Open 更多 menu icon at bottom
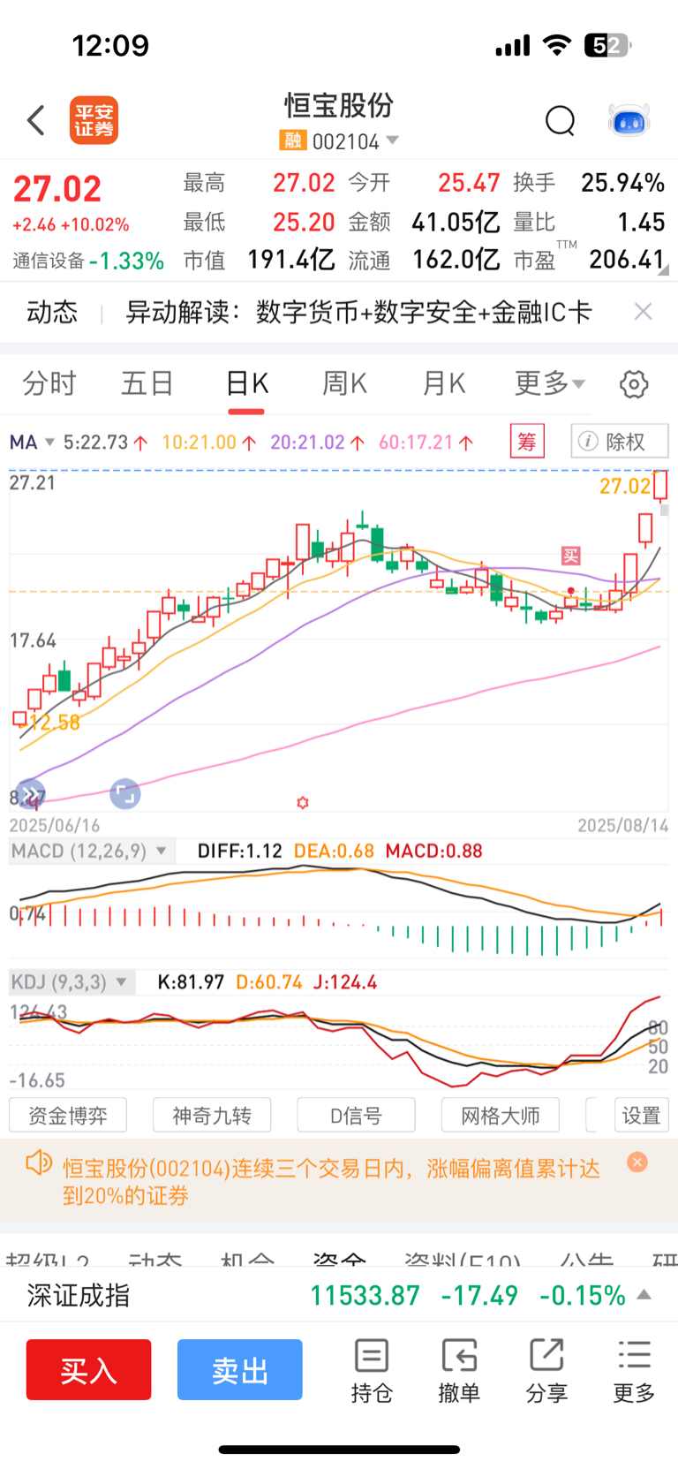 click(635, 1371)
